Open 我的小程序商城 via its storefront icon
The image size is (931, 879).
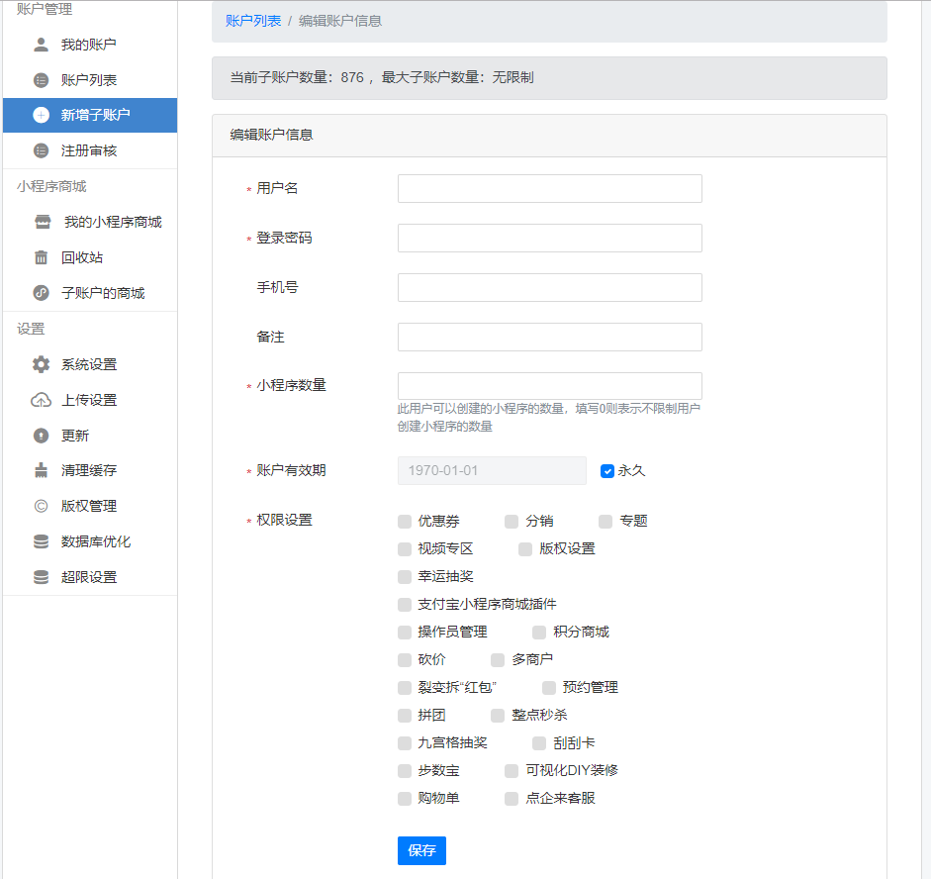[42, 222]
